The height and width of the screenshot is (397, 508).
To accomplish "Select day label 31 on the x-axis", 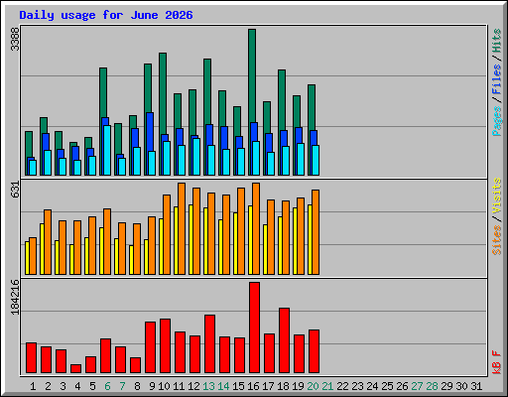I will (x=476, y=386).
